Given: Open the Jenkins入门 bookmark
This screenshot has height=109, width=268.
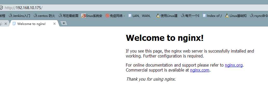Looking at the screenshot, I should point(19,16).
